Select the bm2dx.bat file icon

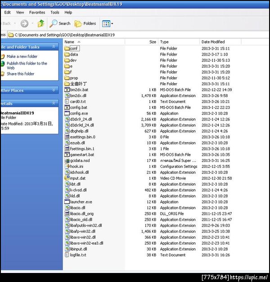[x=67, y=90]
